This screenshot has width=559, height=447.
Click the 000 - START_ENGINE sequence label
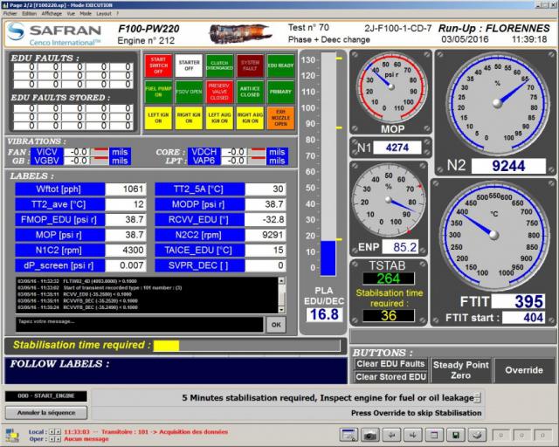(46, 396)
